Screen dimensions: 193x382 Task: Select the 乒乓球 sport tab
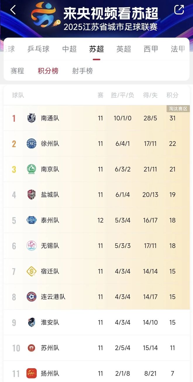pos(38,49)
